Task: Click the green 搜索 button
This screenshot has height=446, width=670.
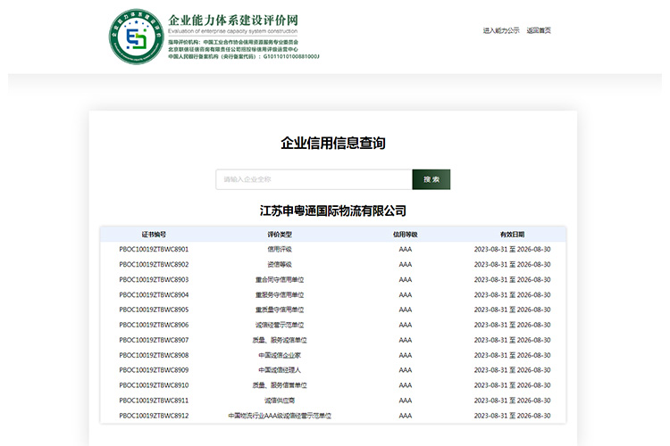Action: pos(431,179)
